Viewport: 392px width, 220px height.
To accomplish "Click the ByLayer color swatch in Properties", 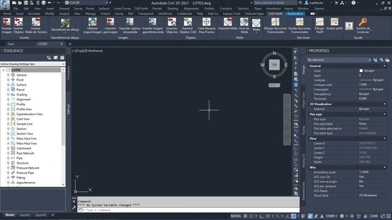I will pyautogui.click(x=361, y=71).
